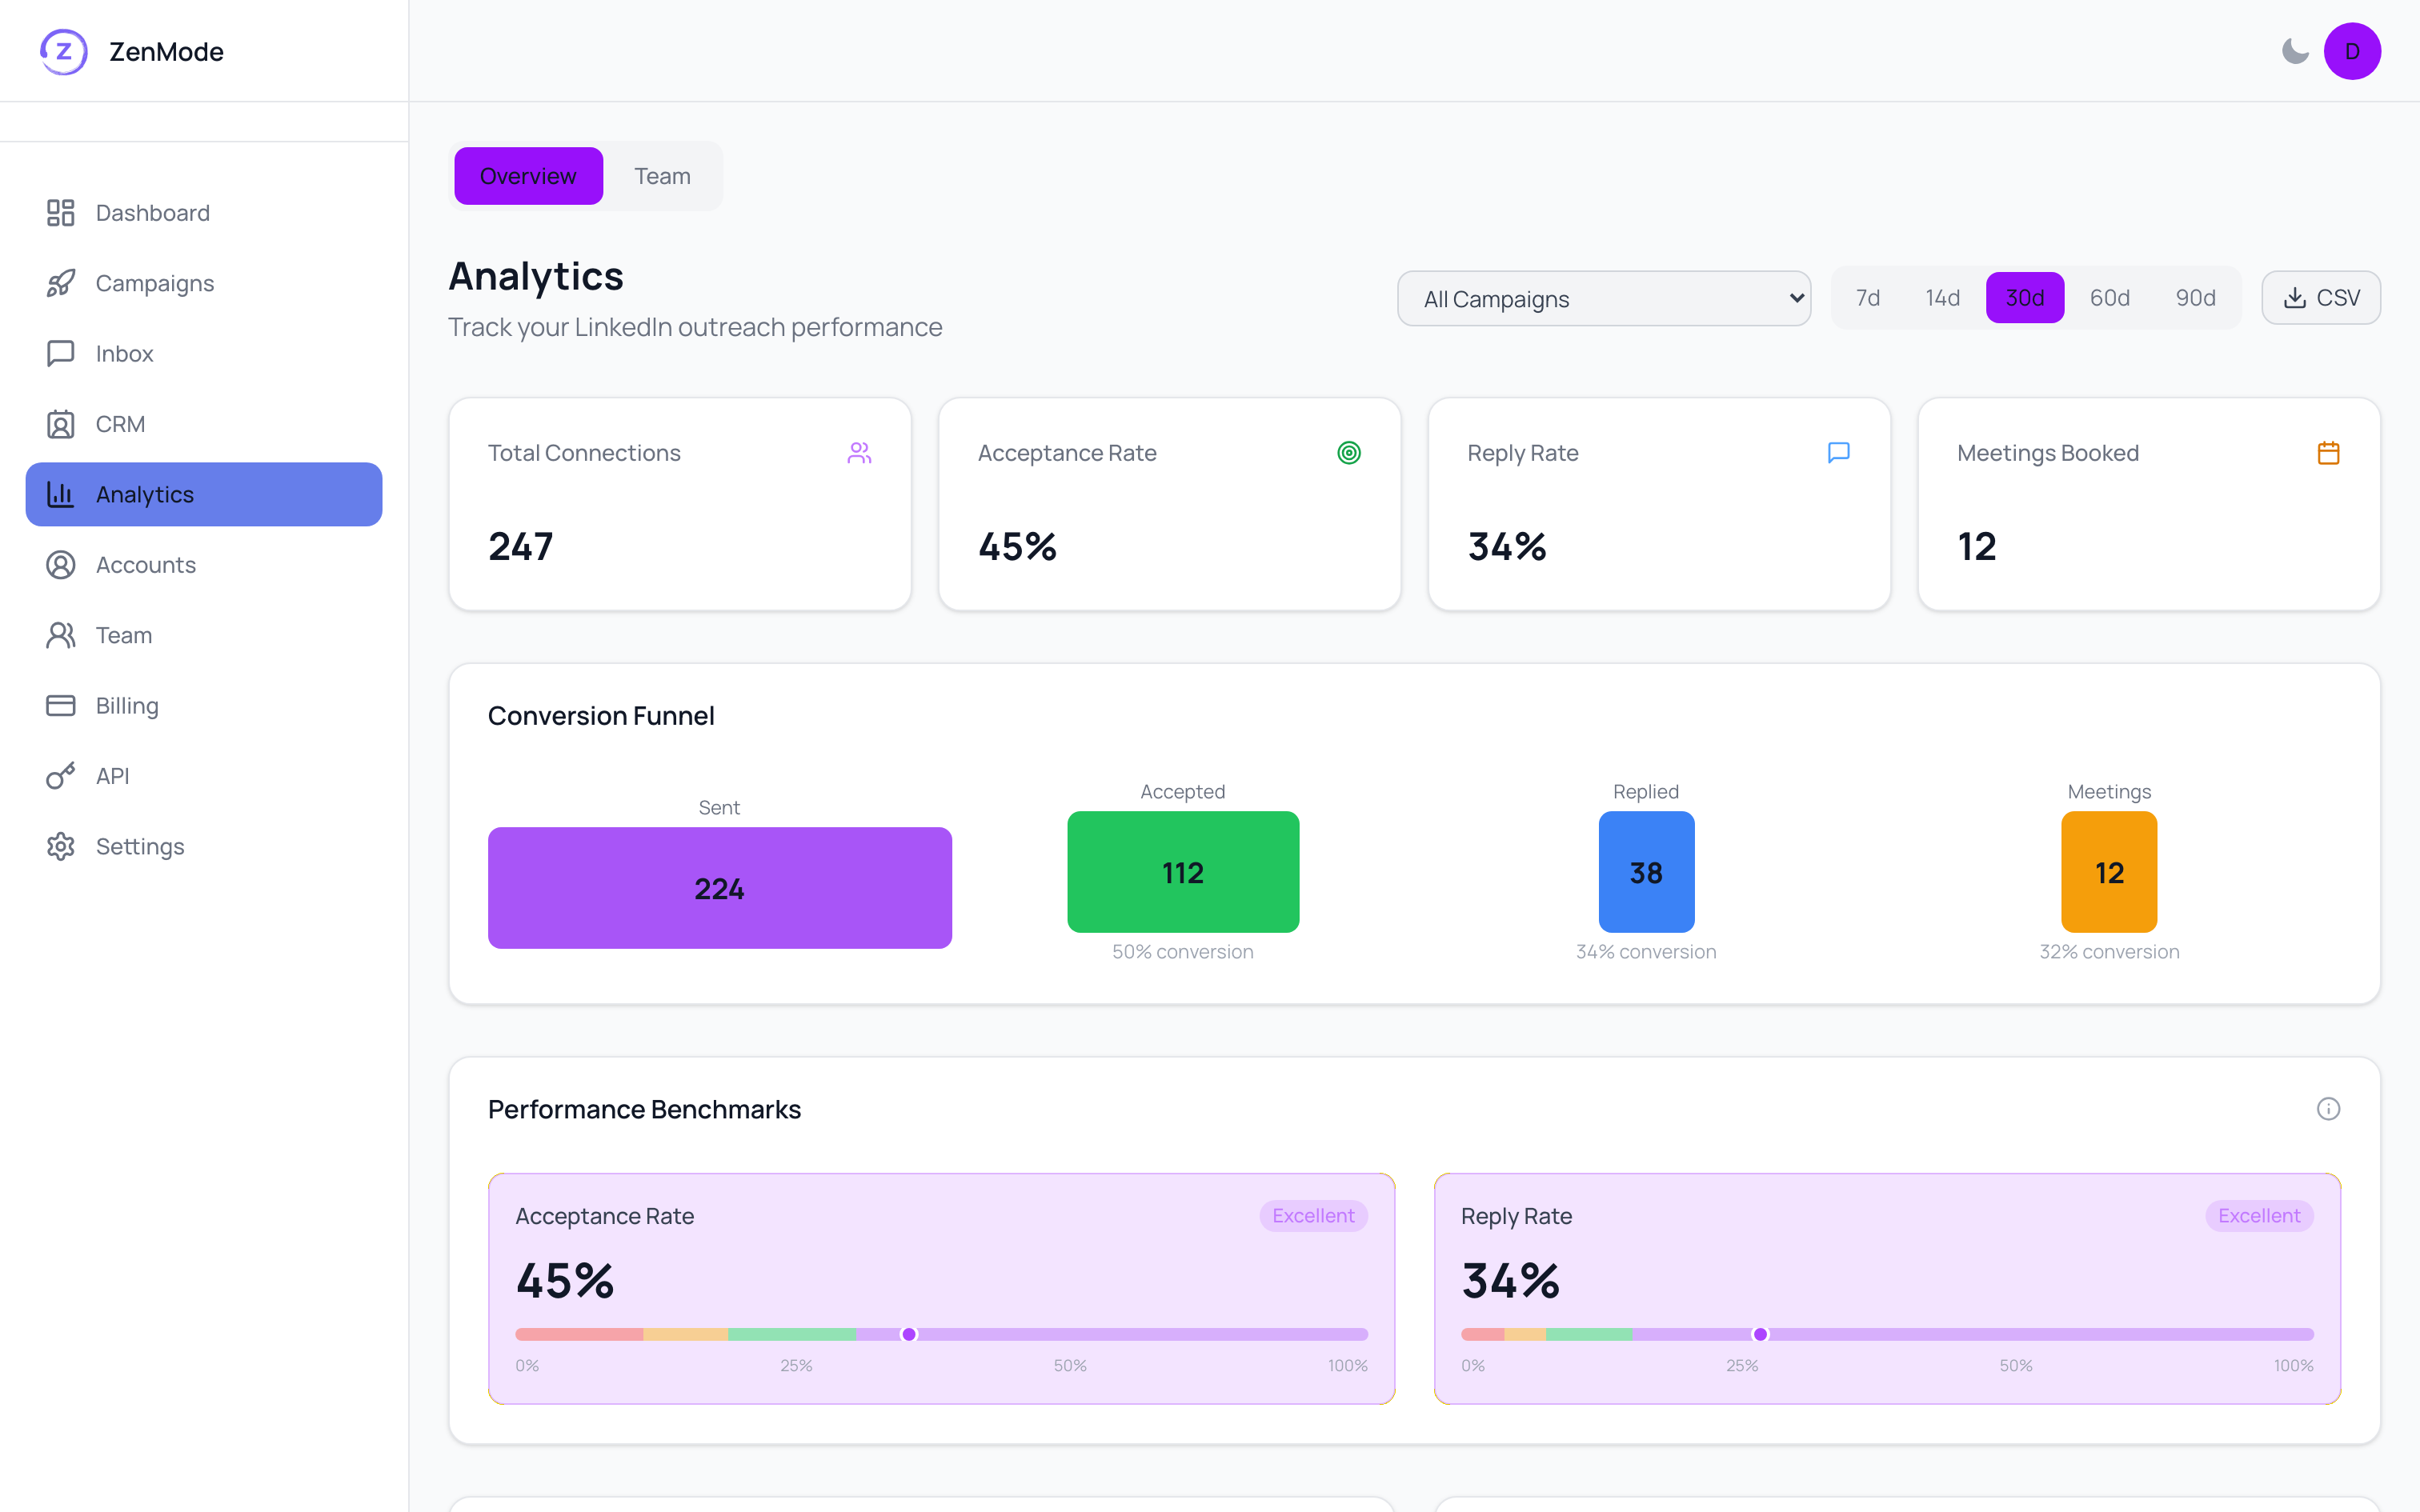The height and width of the screenshot is (1512, 2420).
Task: Click the Replied 38 funnel bar
Action: pyautogui.click(x=1646, y=872)
